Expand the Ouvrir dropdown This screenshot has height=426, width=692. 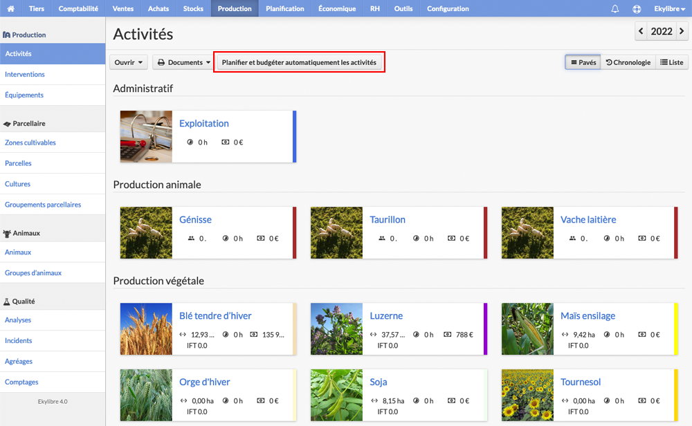(x=129, y=62)
